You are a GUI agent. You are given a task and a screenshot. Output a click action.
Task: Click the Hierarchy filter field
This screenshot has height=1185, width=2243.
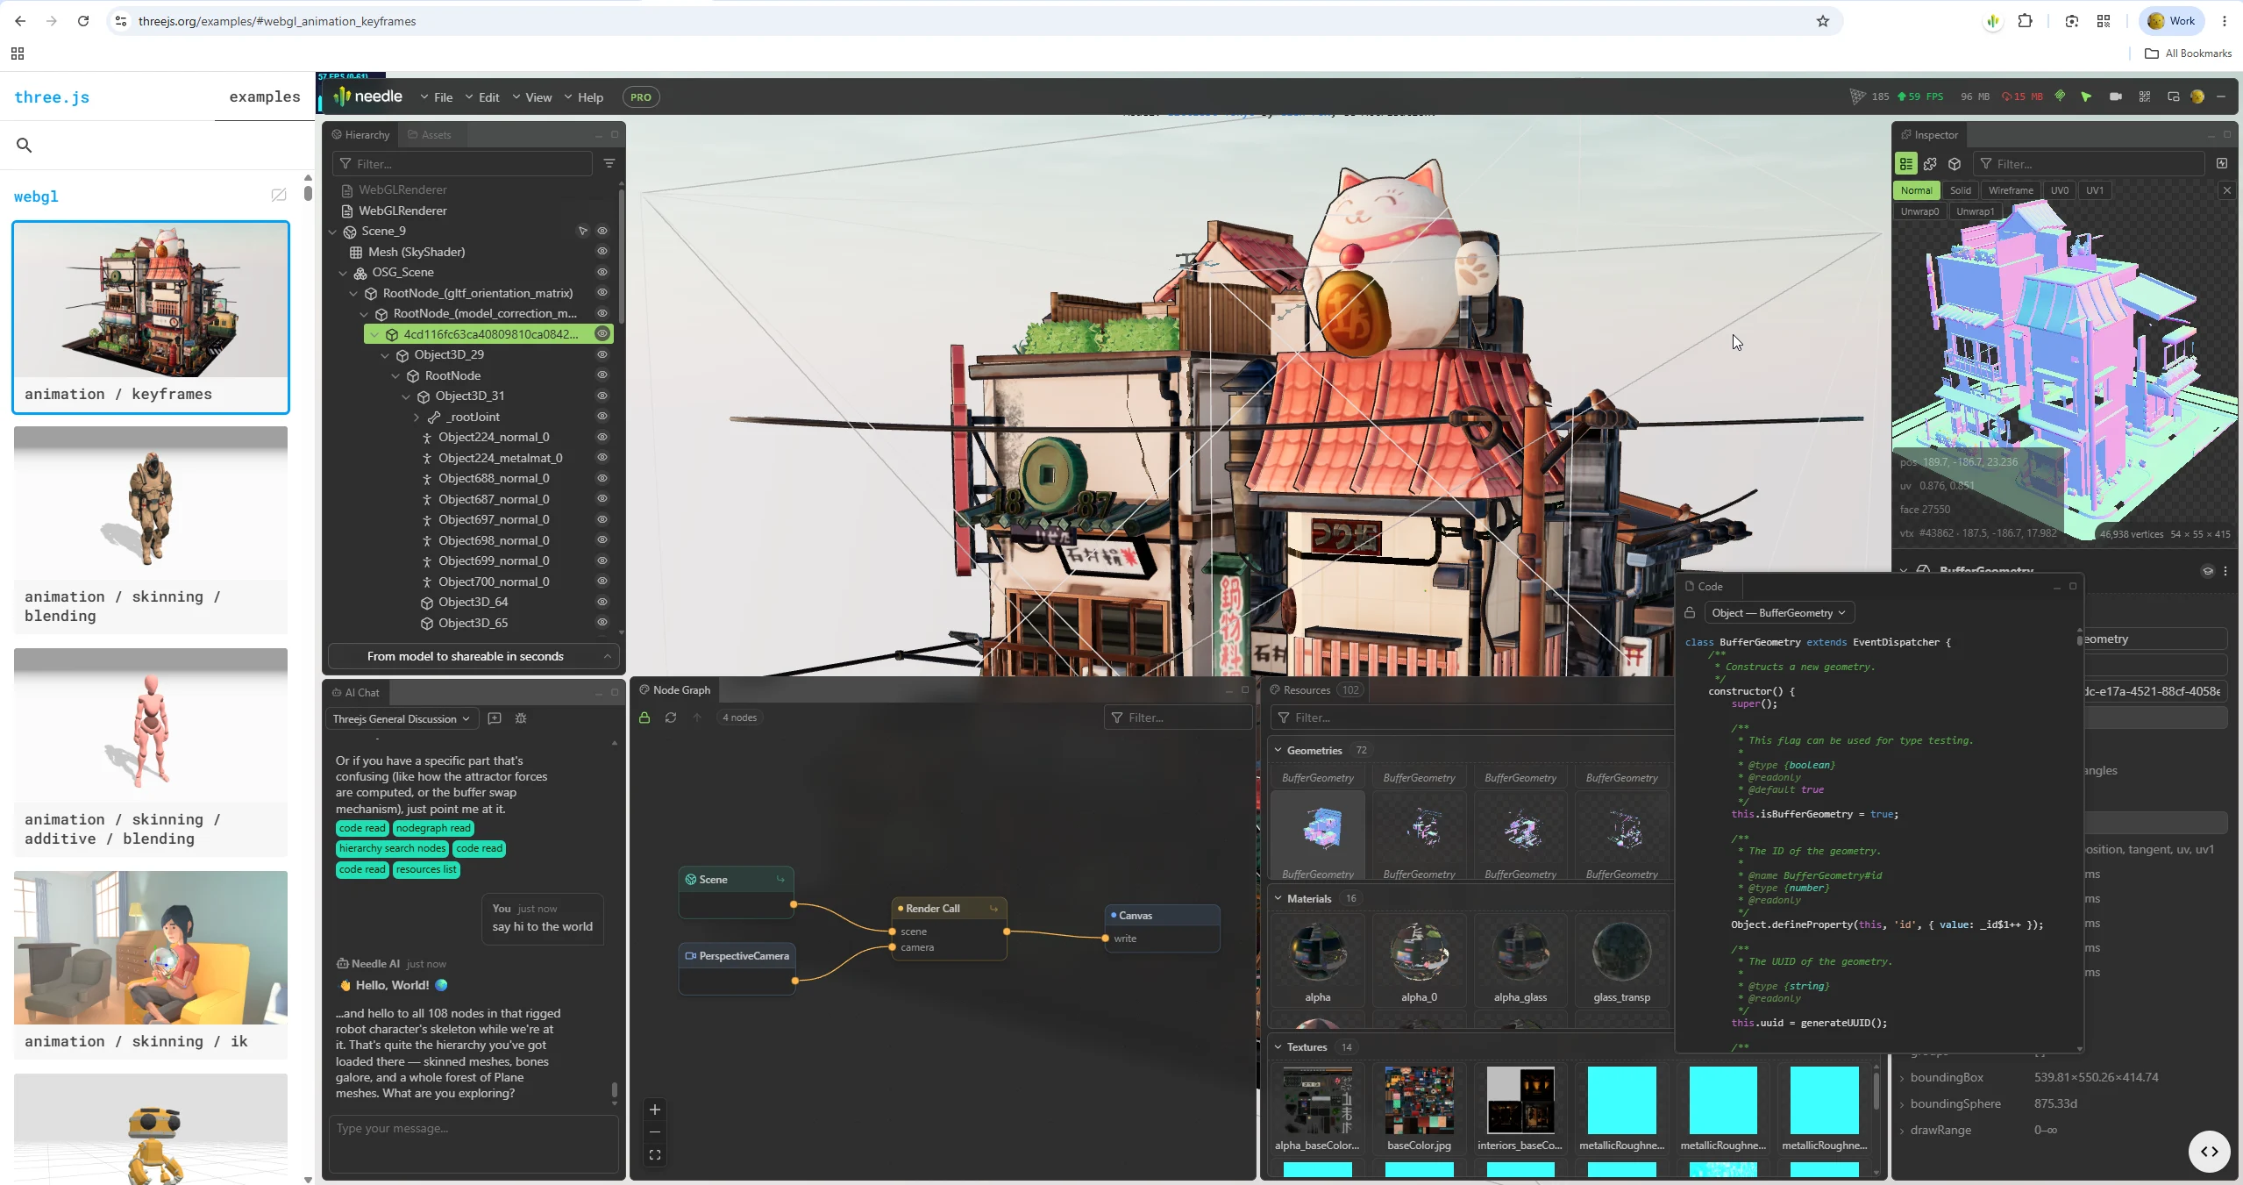(462, 164)
